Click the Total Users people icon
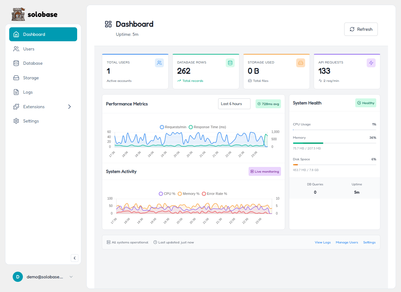 tap(159, 63)
